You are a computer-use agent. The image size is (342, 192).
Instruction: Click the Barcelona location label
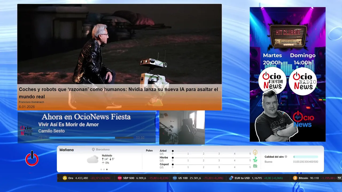point(103,150)
